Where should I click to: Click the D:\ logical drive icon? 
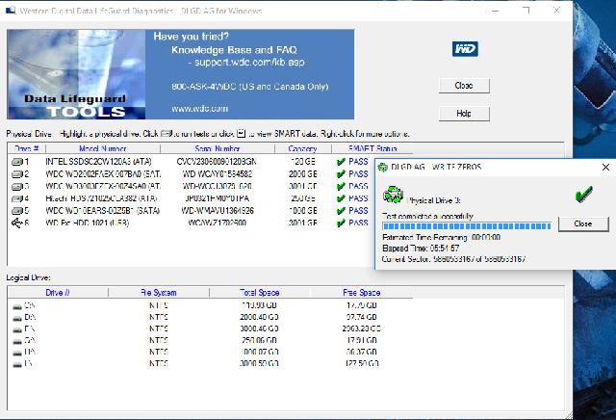click(17, 318)
